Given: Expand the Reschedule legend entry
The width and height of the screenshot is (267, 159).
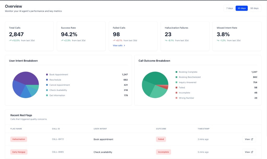Looking at the screenshot, I should (56, 80).
